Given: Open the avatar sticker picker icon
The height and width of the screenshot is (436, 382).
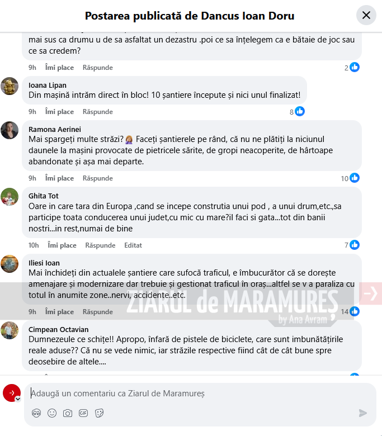Looking at the screenshot, I should pos(36,413).
